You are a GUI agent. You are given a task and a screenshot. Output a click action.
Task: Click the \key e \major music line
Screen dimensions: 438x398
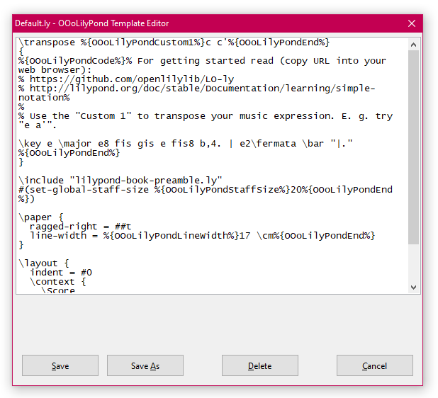(186, 144)
